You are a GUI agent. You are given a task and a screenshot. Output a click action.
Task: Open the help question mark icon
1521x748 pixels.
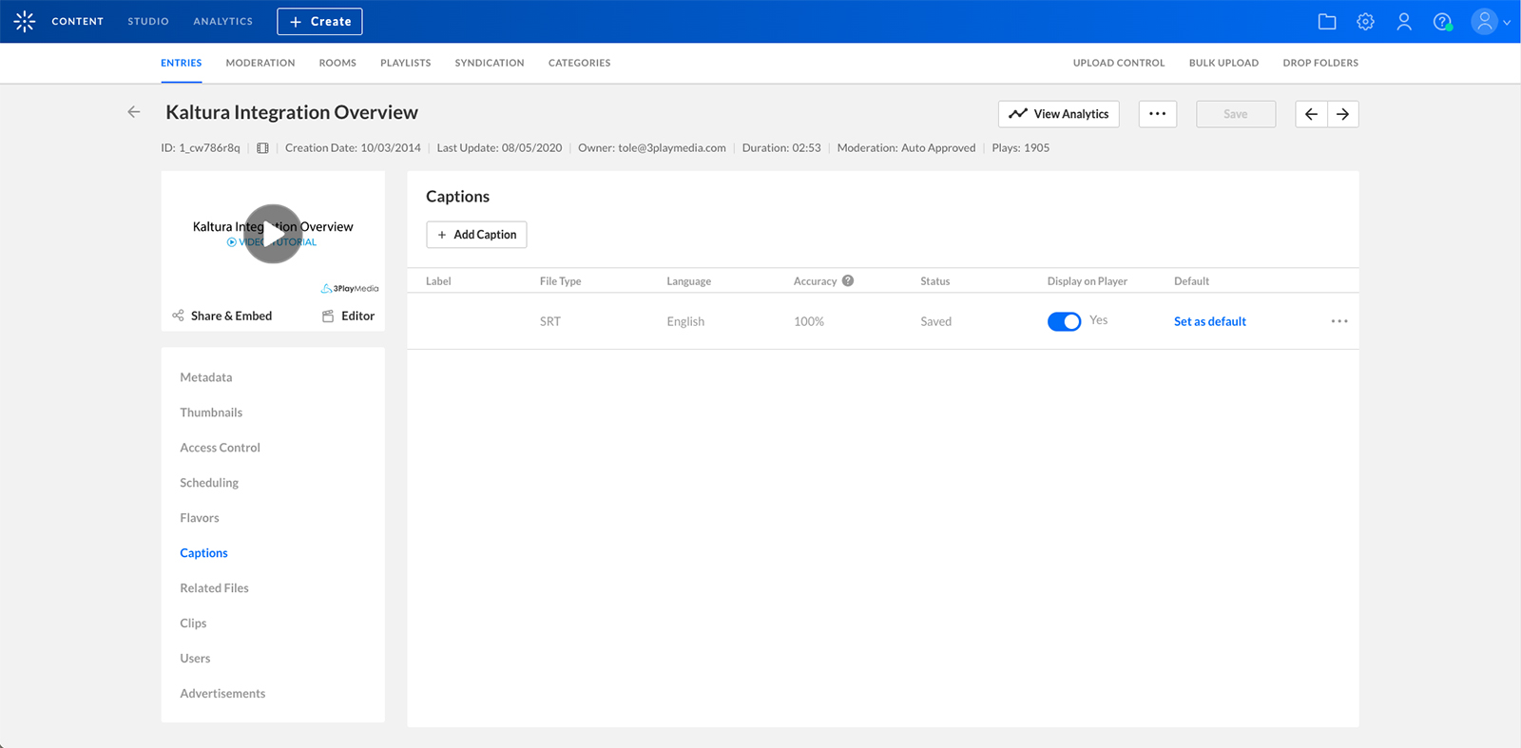[x=1442, y=22]
